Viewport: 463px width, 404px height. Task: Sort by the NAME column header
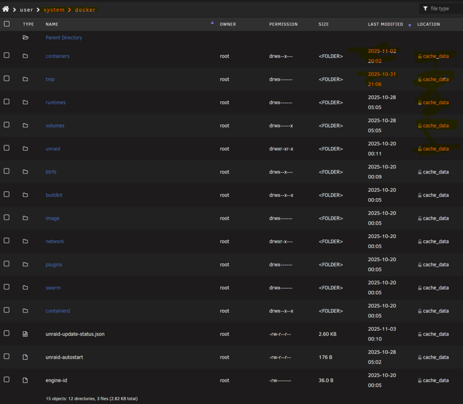pos(52,24)
